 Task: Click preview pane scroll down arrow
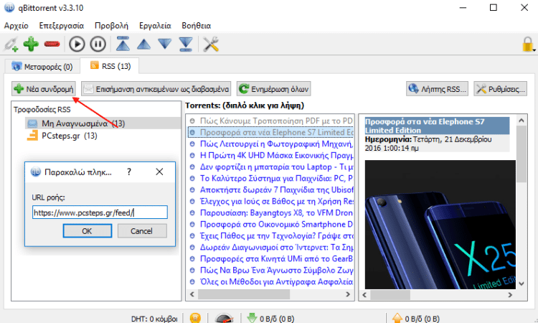point(522,284)
